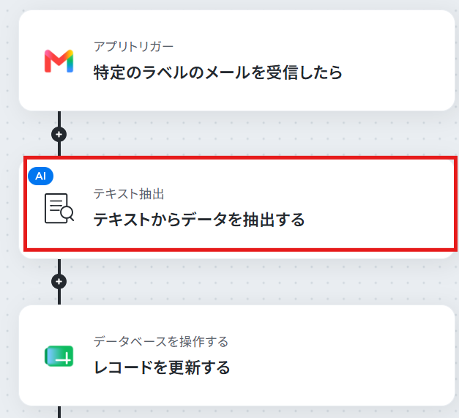
Task: Add a step below the text extraction card
Action: (x=59, y=282)
